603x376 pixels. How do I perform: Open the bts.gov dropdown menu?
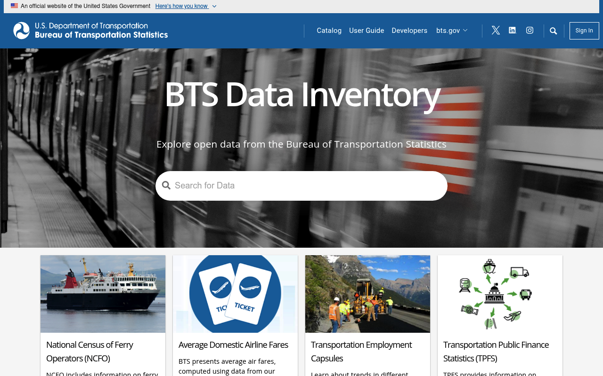pyautogui.click(x=452, y=31)
